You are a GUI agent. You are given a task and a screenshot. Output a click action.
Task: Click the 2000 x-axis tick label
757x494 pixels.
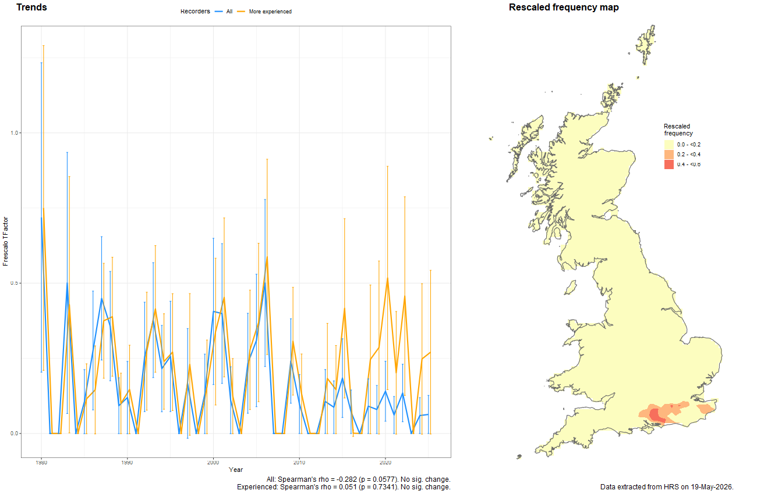pyautogui.click(x=213, y=463)
